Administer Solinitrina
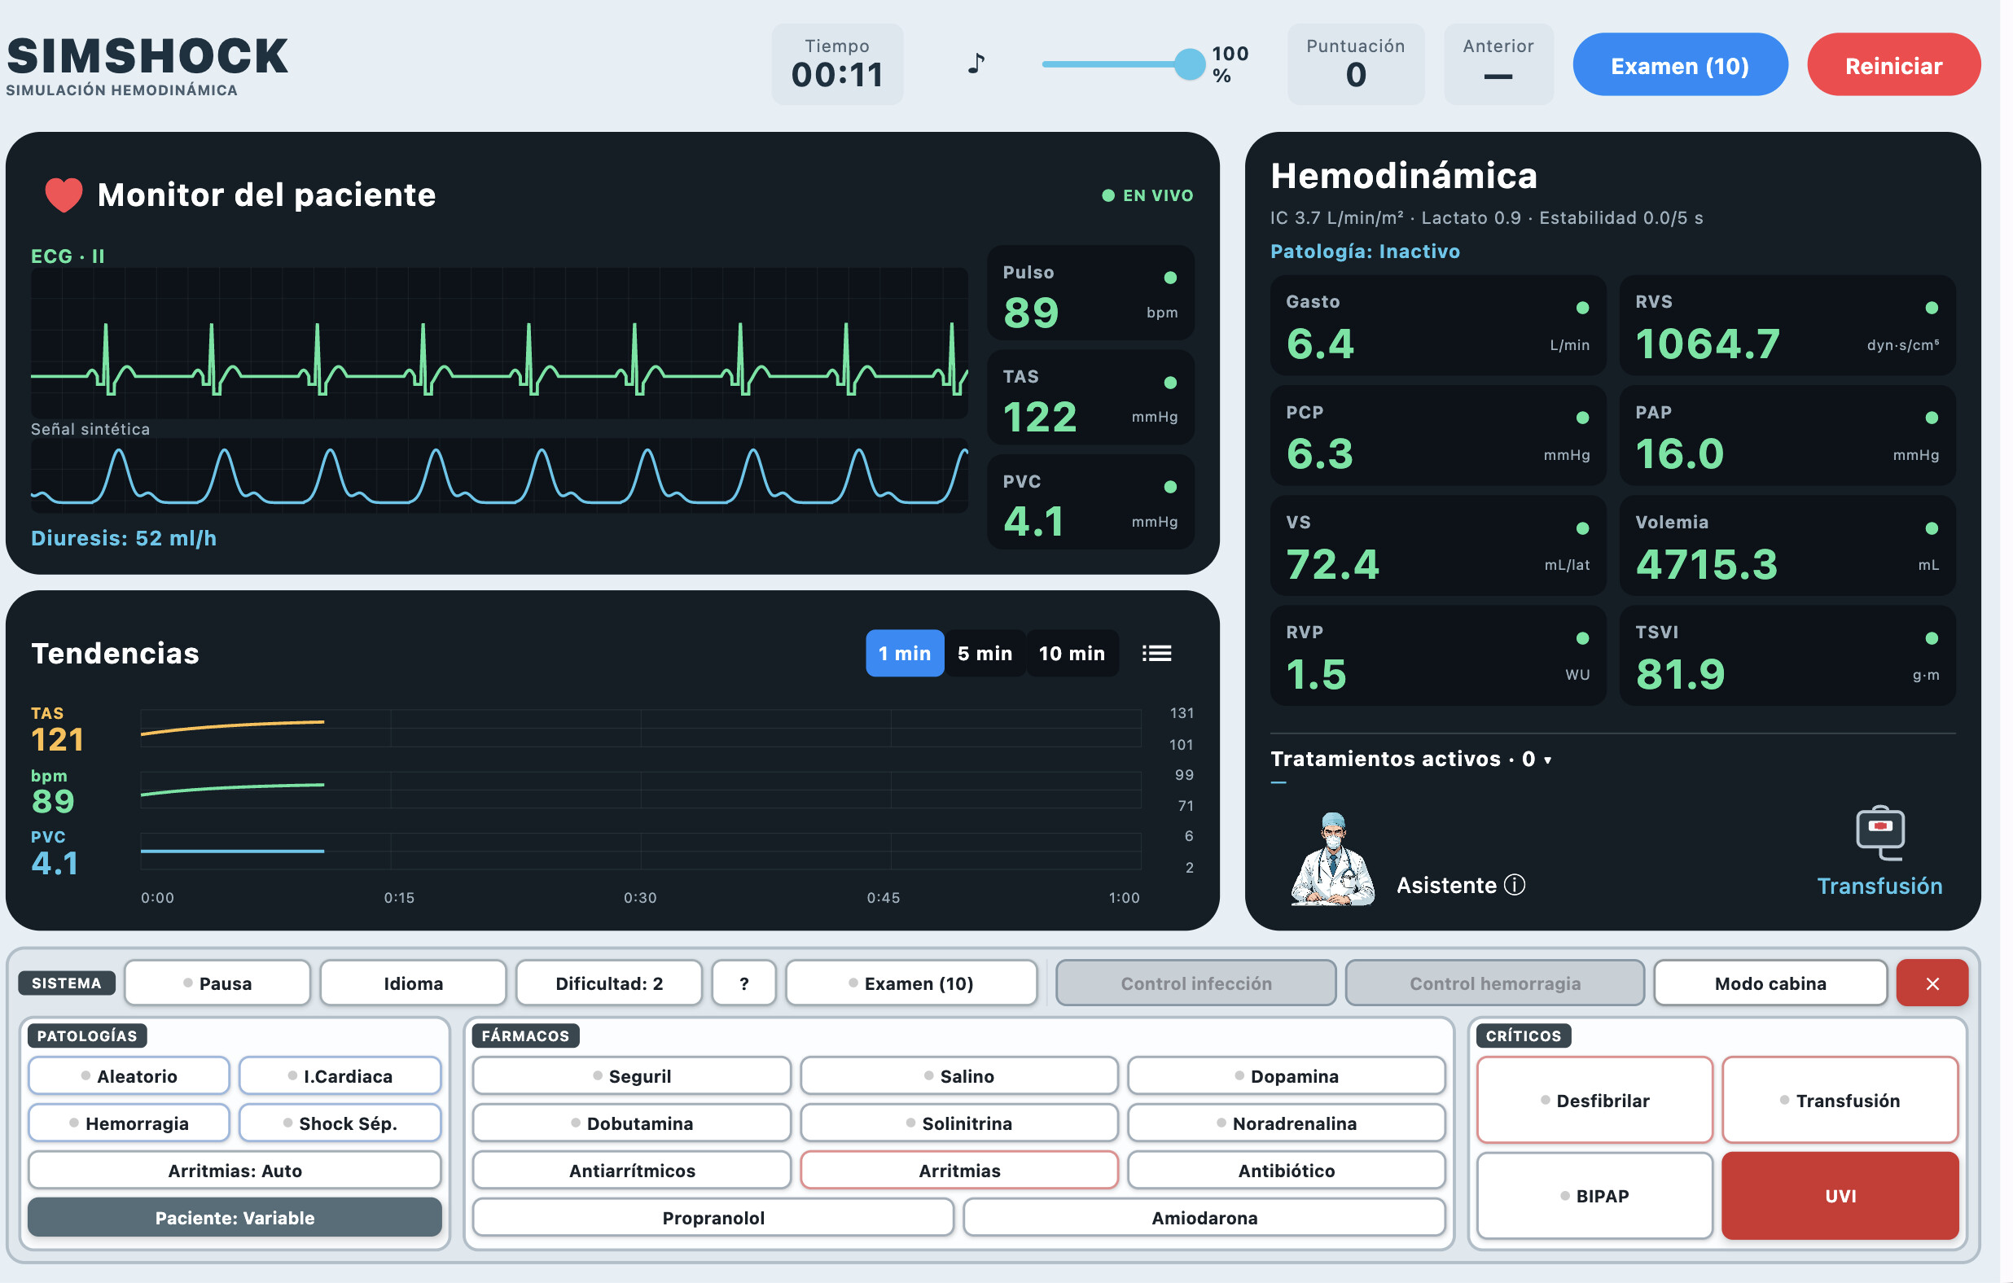2013x1283 pixels. pyautogui.click(x=958, y=1123)
